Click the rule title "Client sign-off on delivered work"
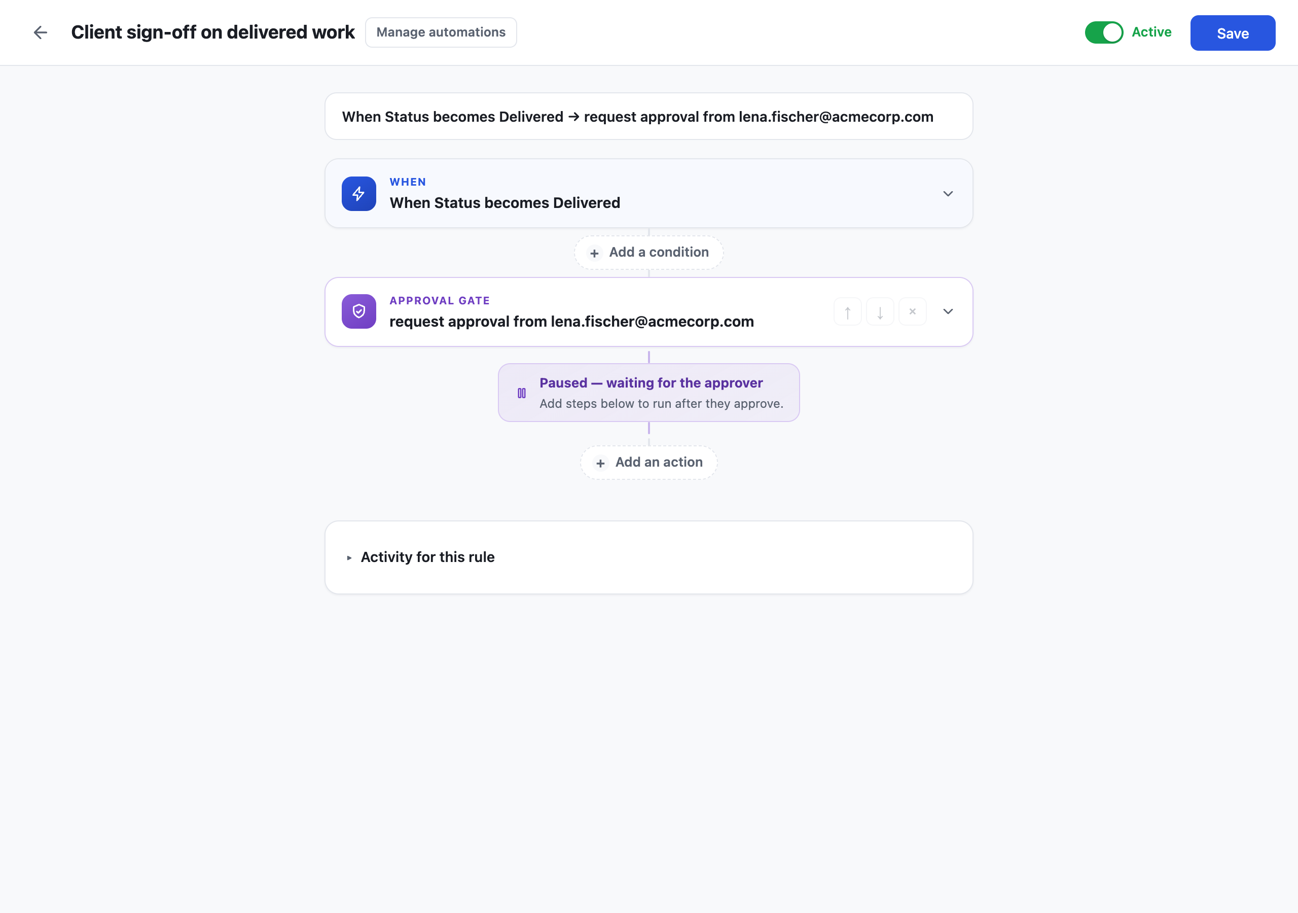This screenshot has height=913, width=1298. pyautogui.click(x=213, y=32)
